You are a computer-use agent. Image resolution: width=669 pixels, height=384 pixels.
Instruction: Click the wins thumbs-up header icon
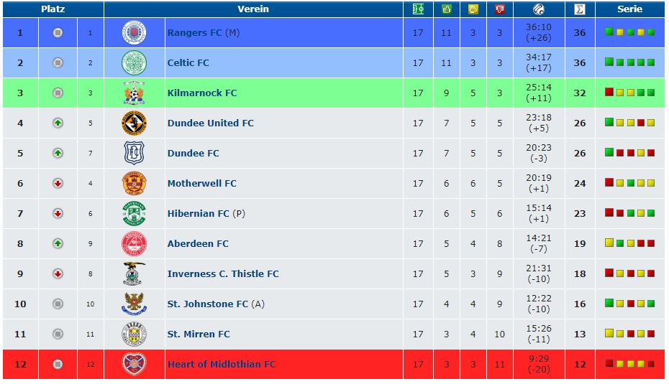446,9
